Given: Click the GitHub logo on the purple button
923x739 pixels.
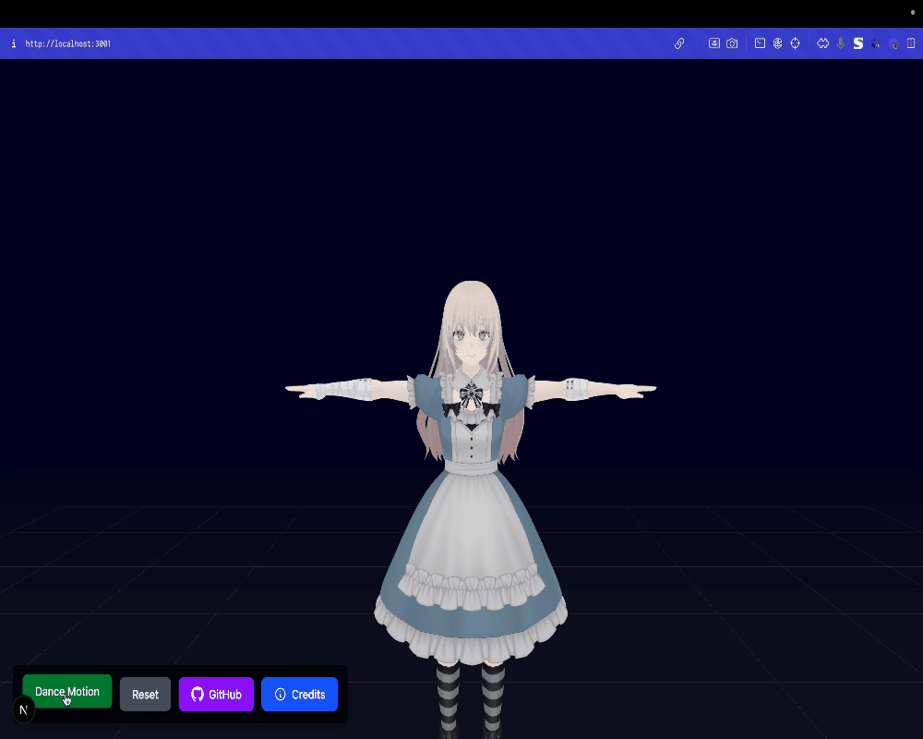Looking at the screenshot, I should tap(197, 694).
